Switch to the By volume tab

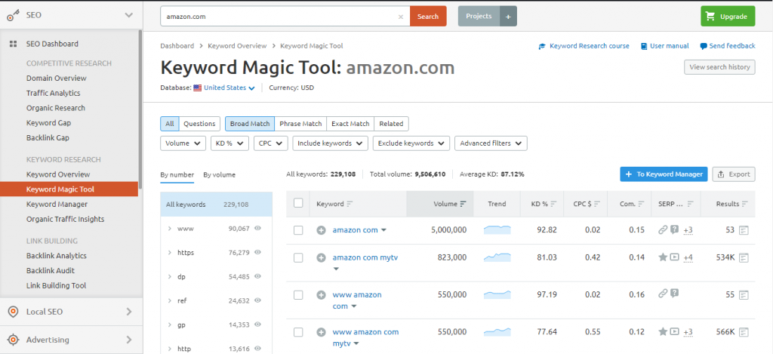(x=220, y=174)
